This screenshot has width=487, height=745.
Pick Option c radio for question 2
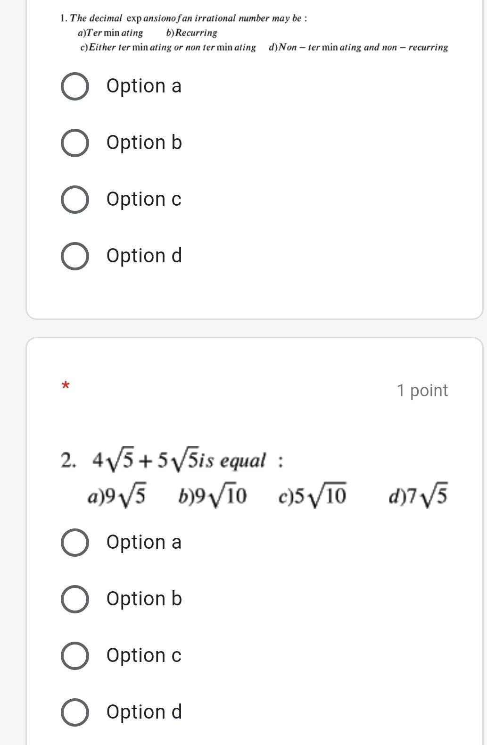coord(75,656)
